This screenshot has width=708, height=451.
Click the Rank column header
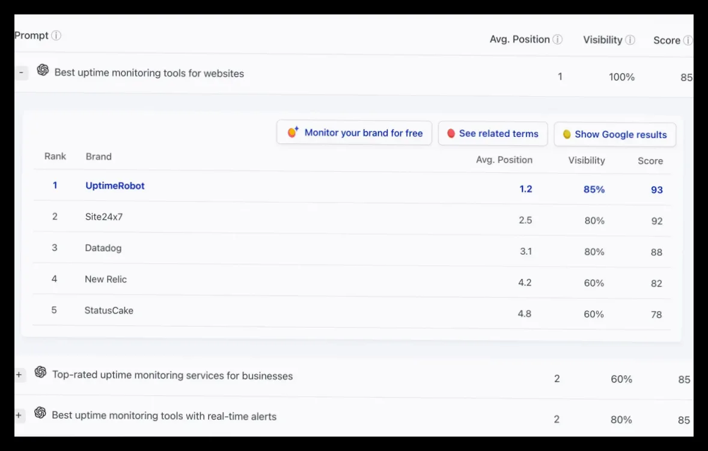55,156
